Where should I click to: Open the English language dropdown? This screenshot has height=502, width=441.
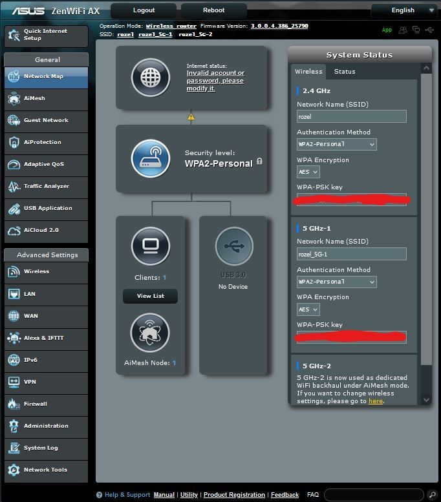click(404, 10)
